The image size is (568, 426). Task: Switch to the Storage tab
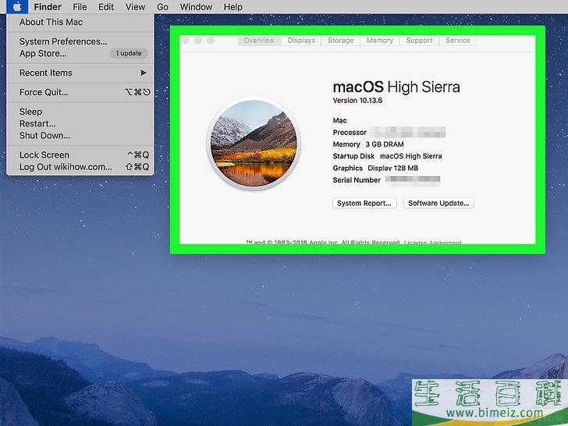(340, 41)
